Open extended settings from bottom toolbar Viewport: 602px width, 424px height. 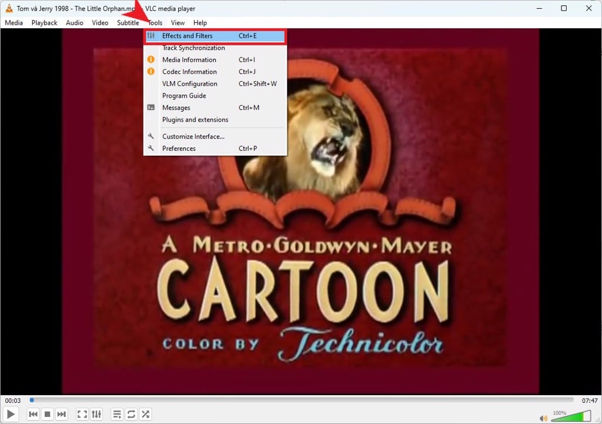[96, 414]
